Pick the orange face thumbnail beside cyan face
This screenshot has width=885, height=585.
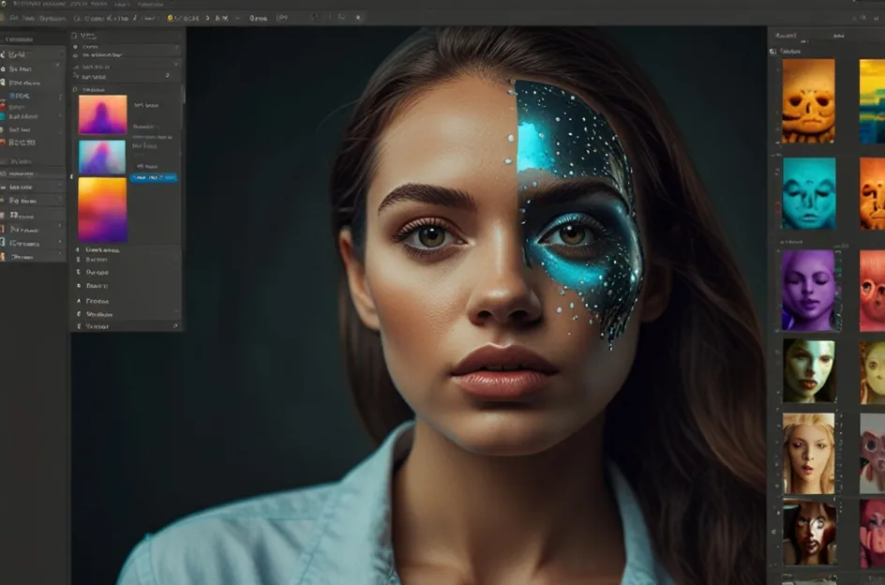click(872, 193)
